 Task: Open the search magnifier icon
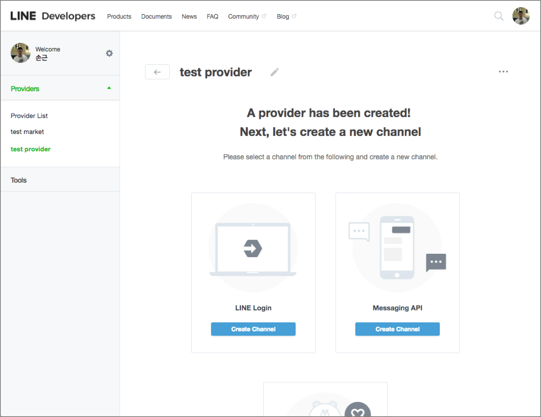(x=499, y=16)
